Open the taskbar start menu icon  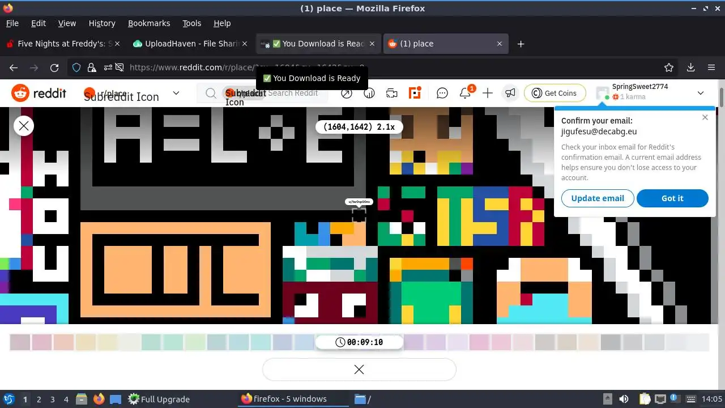tap(8, 399)
